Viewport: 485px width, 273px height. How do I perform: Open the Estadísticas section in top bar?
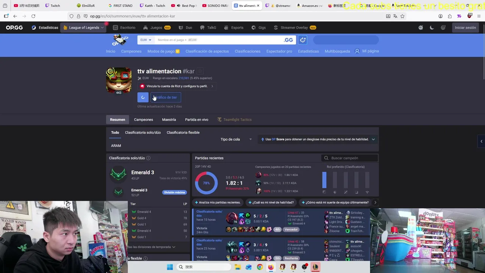click(45, 28)
